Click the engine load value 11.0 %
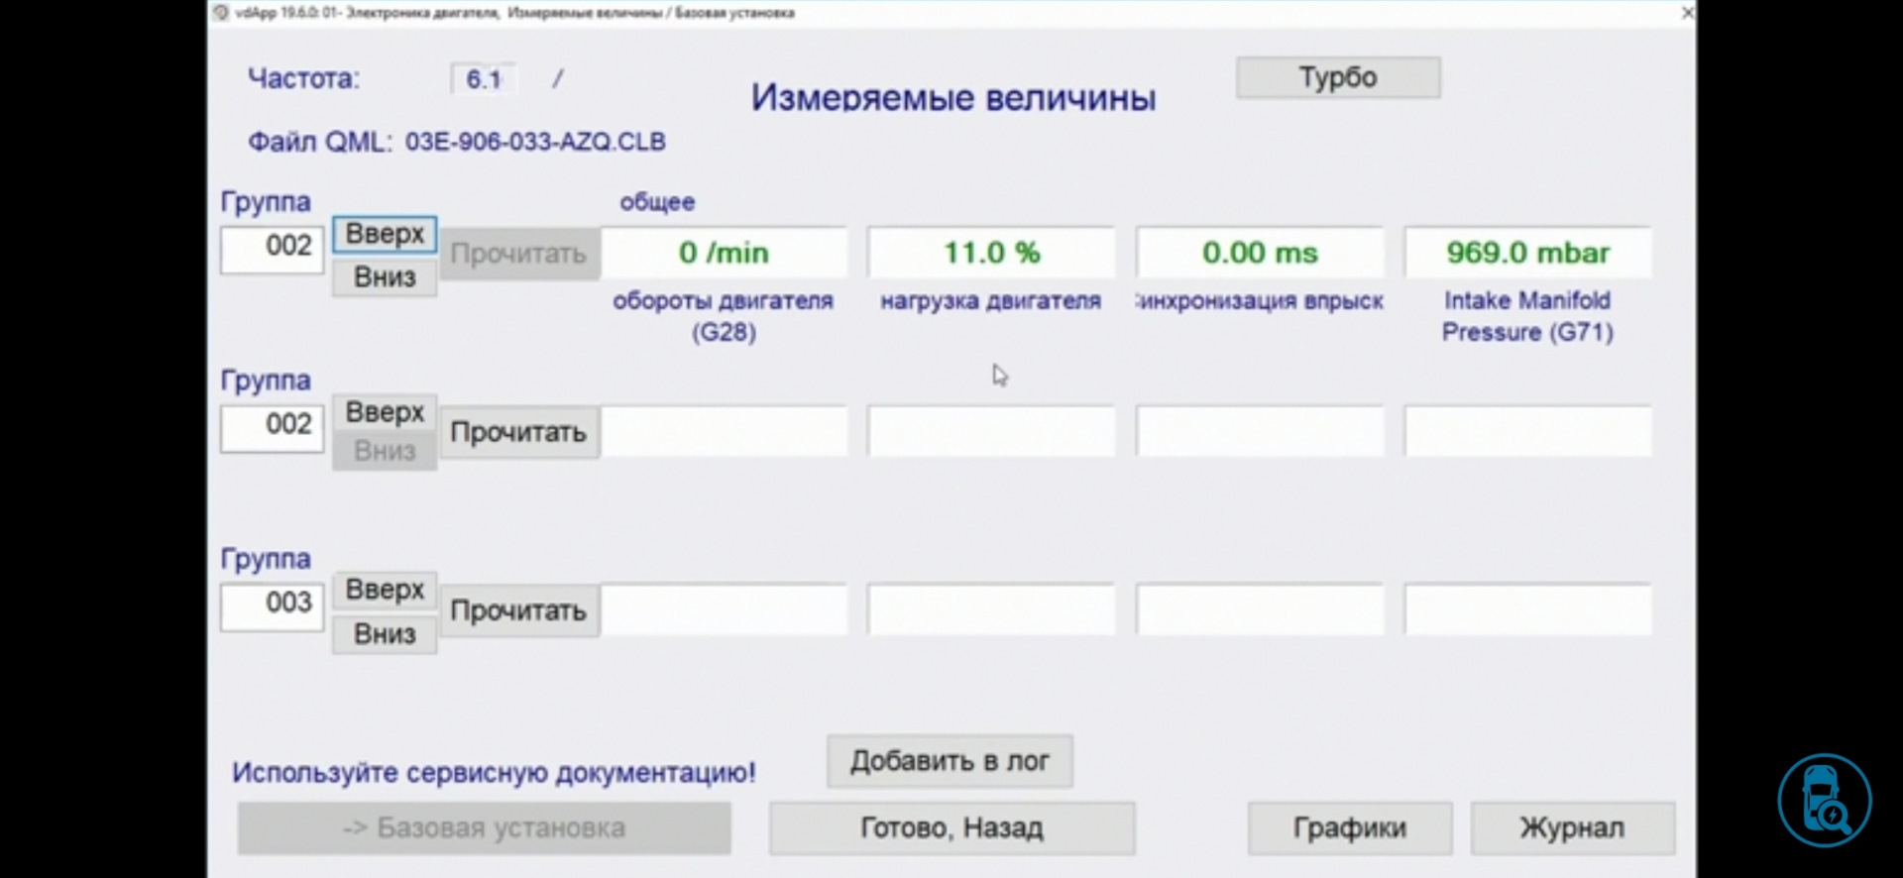Screen dimensions: 1903x878 [x=991, y=253]
